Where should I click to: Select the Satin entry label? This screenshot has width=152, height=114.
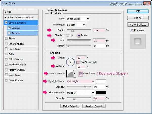(x=11, y=54)
